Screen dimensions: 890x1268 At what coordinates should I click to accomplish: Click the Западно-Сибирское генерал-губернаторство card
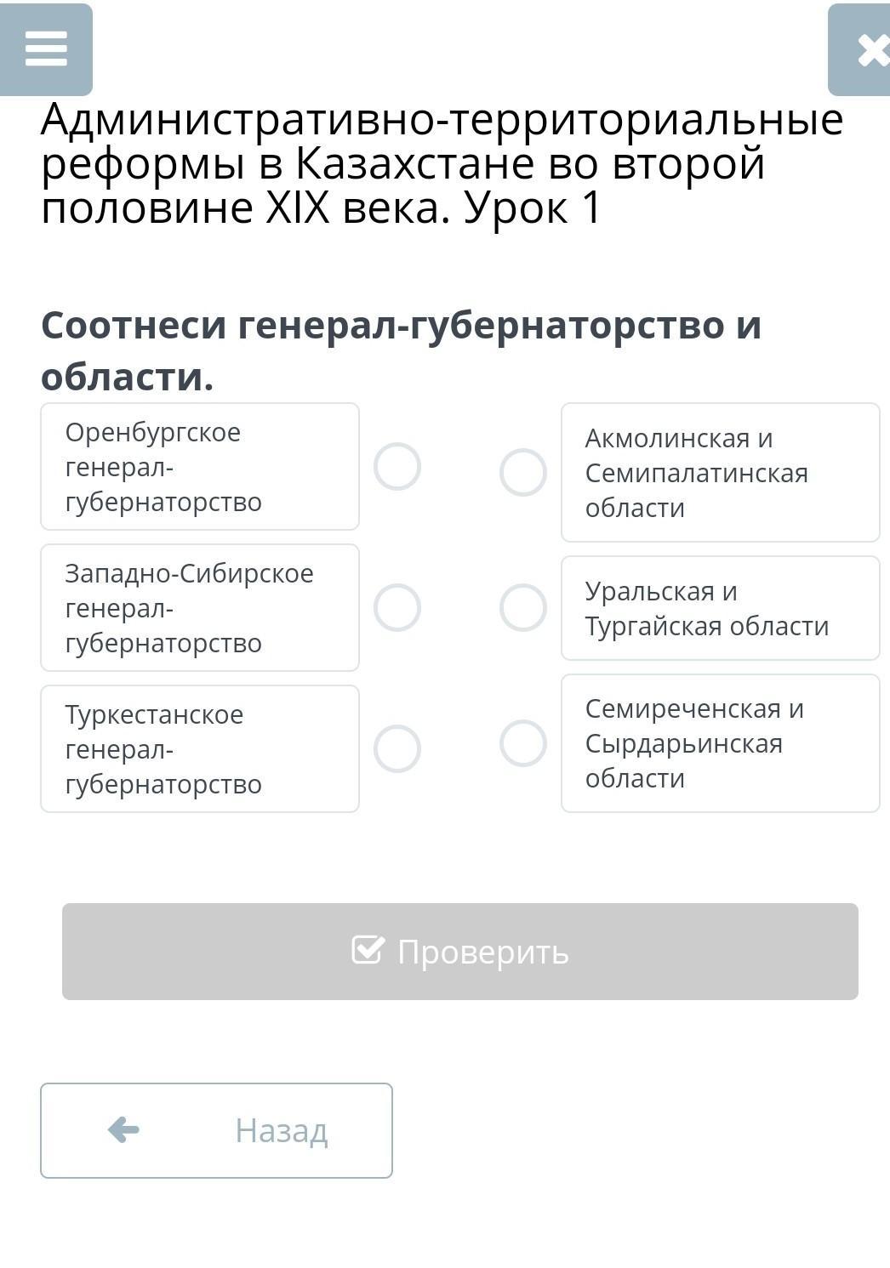click(x=200, y=608)
